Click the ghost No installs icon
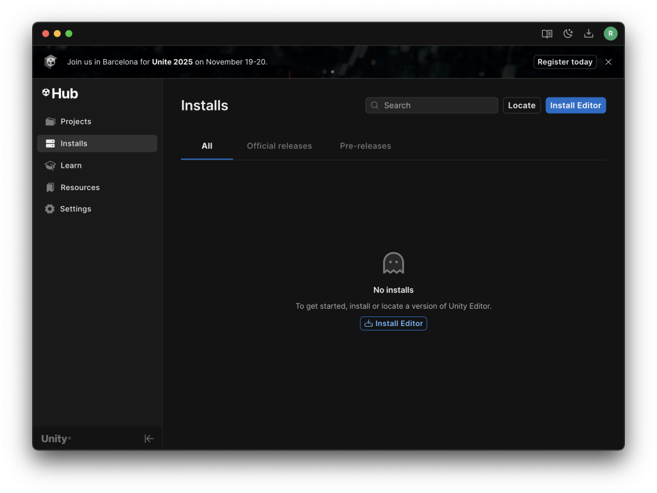 click(393, 263)
